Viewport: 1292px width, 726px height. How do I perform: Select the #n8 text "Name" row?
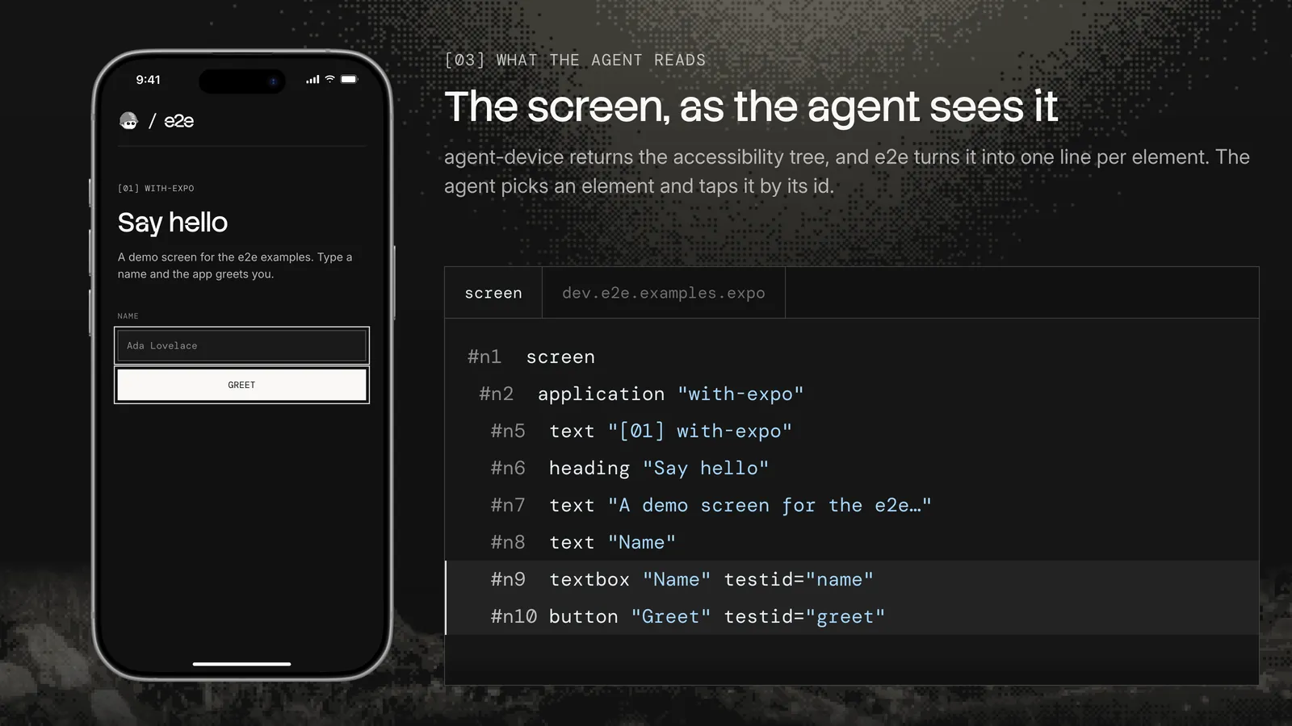[852, 542]
